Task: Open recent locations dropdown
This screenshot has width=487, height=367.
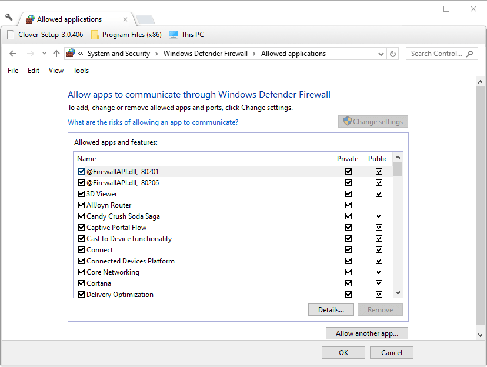Action: tap(45, 54)
